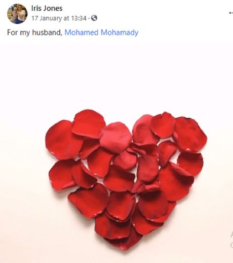
Task: Click the empty white area above the heart
Action: point(116,76)
